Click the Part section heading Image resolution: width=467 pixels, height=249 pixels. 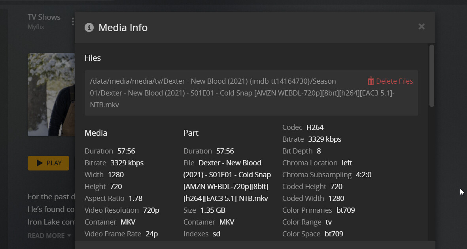(191, 133)
